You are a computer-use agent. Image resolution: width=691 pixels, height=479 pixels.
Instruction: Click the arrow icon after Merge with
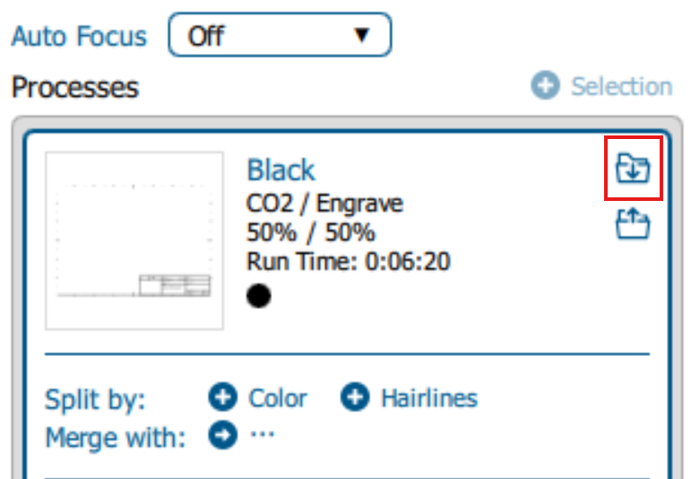pyautogui.click(x=222, y=435)
